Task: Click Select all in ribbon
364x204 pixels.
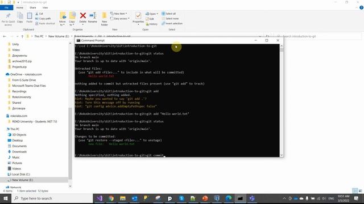Action: pyautogui.click(x=169, y=14)
